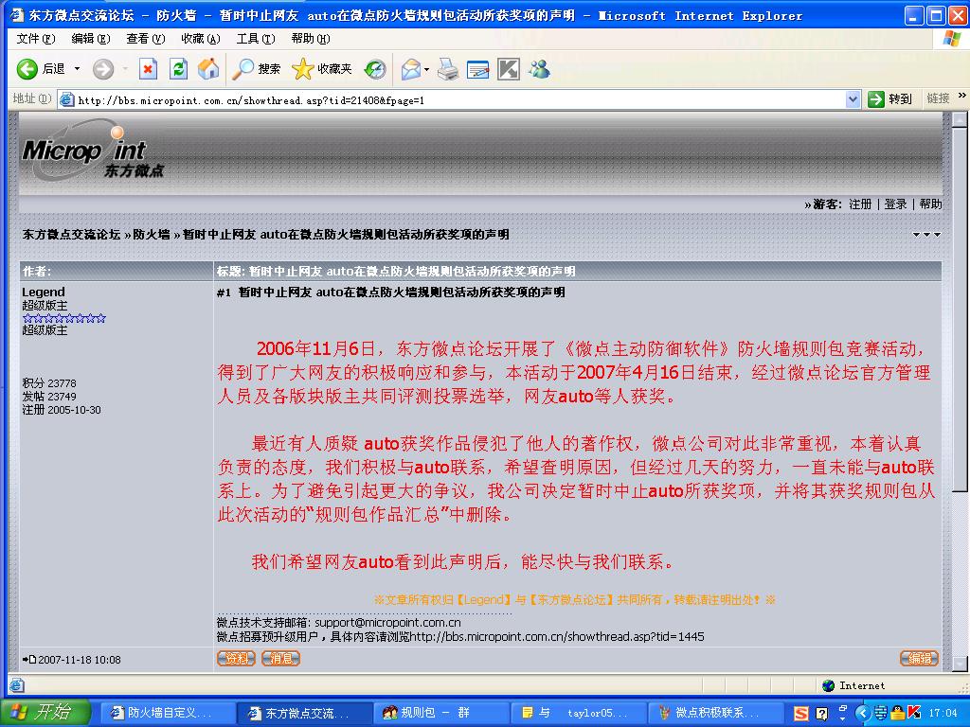Click the scrollbar up arrow
The width and height of the screenshot is (970, 727).
[x=959, y=120]
